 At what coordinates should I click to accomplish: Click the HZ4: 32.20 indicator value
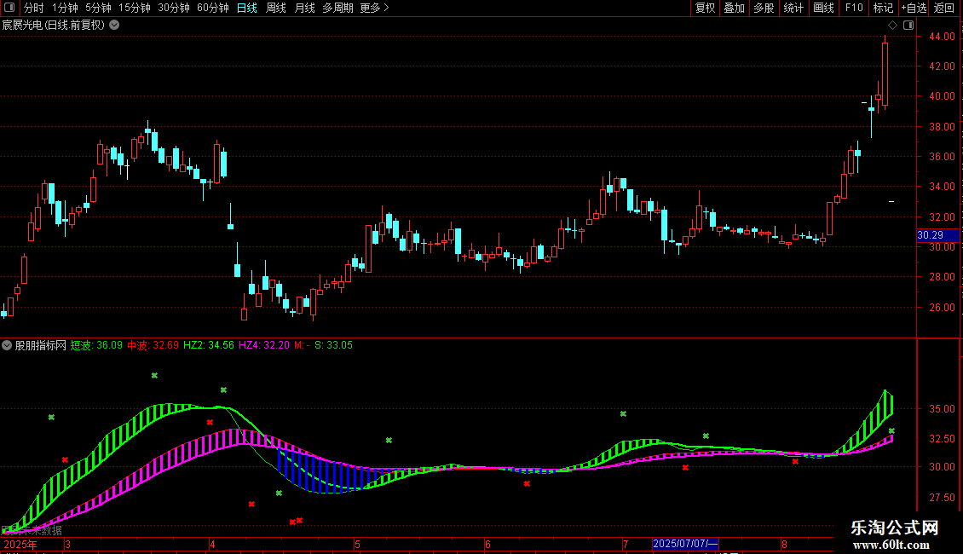coord(264,345)
